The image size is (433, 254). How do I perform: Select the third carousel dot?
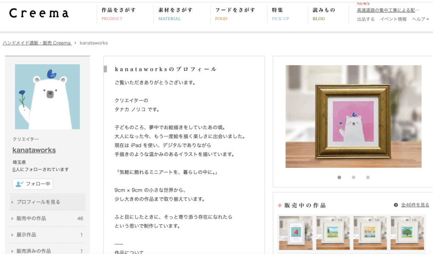point(368,177)
